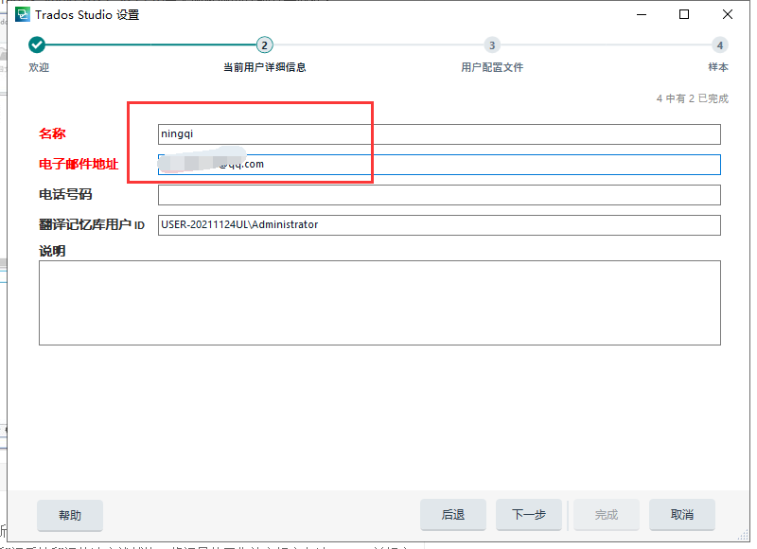Click the 名称 input field containing ningqi

[439, 134]
